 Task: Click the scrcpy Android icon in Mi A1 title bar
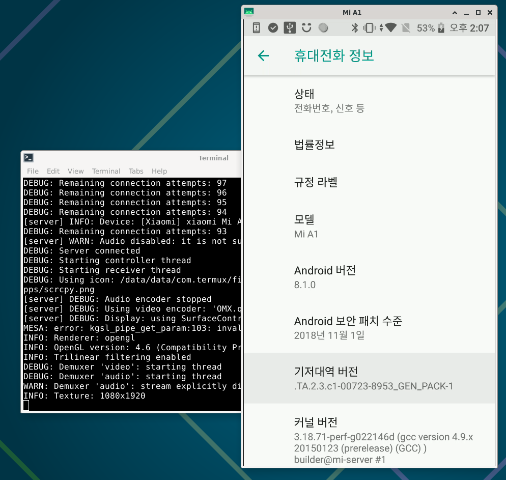[x=249, y=12]
